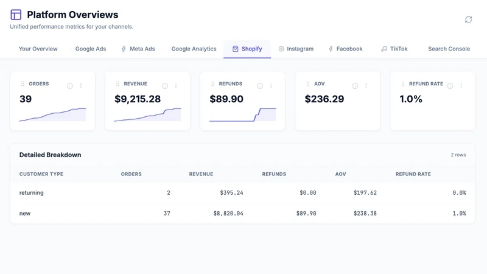Click the $0.00 refunds cell
Image resolution: width=487 pixels, height=274 pixels.
(x=308, y=192)
